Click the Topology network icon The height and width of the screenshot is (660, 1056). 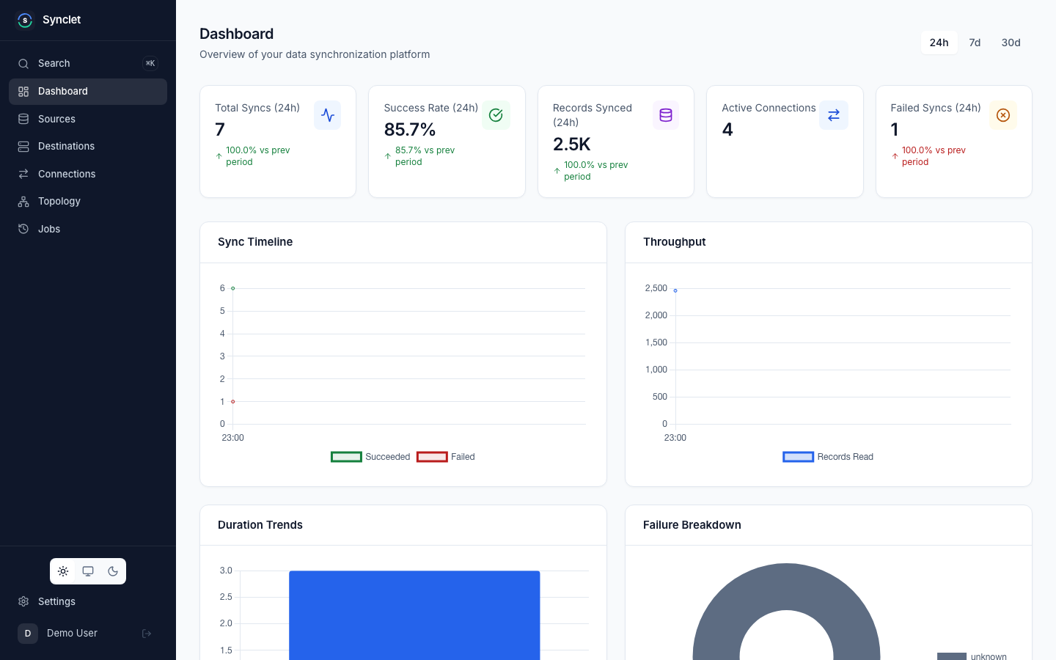pos(23,202)
